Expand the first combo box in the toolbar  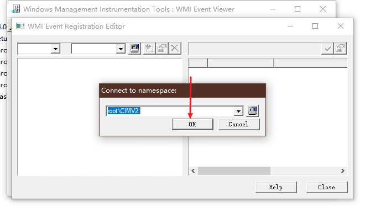(x=56, y=49)
